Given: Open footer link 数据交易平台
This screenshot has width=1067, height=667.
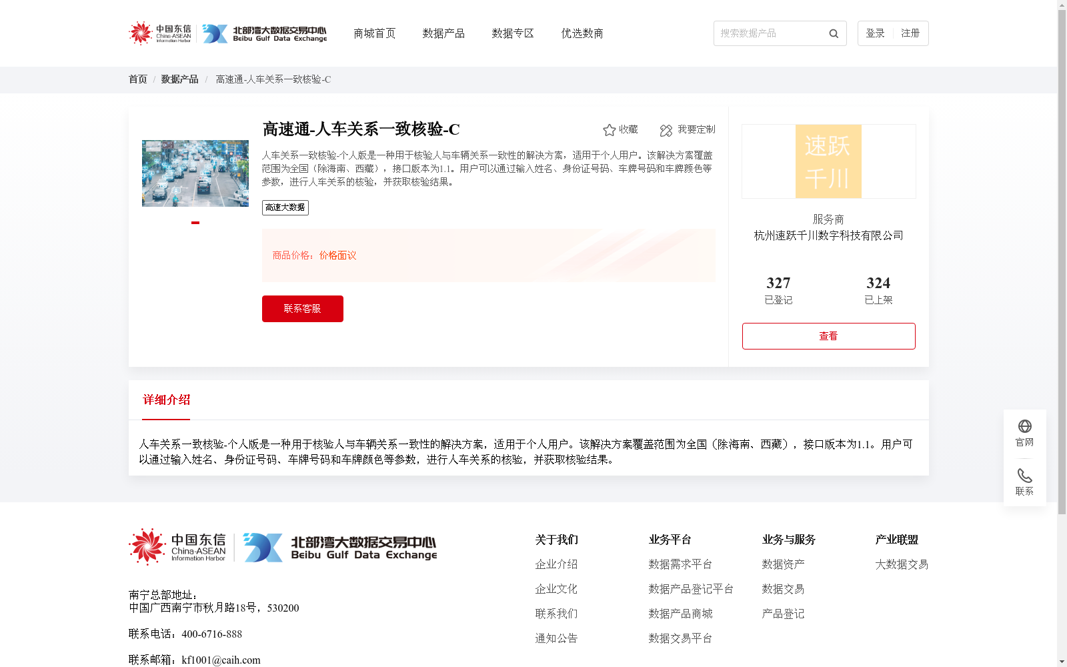Looking at the screenshot, I should pyautogui.click(x=680, y=638).
